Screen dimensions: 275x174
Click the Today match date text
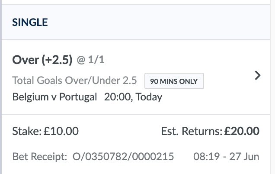[149, 97]
